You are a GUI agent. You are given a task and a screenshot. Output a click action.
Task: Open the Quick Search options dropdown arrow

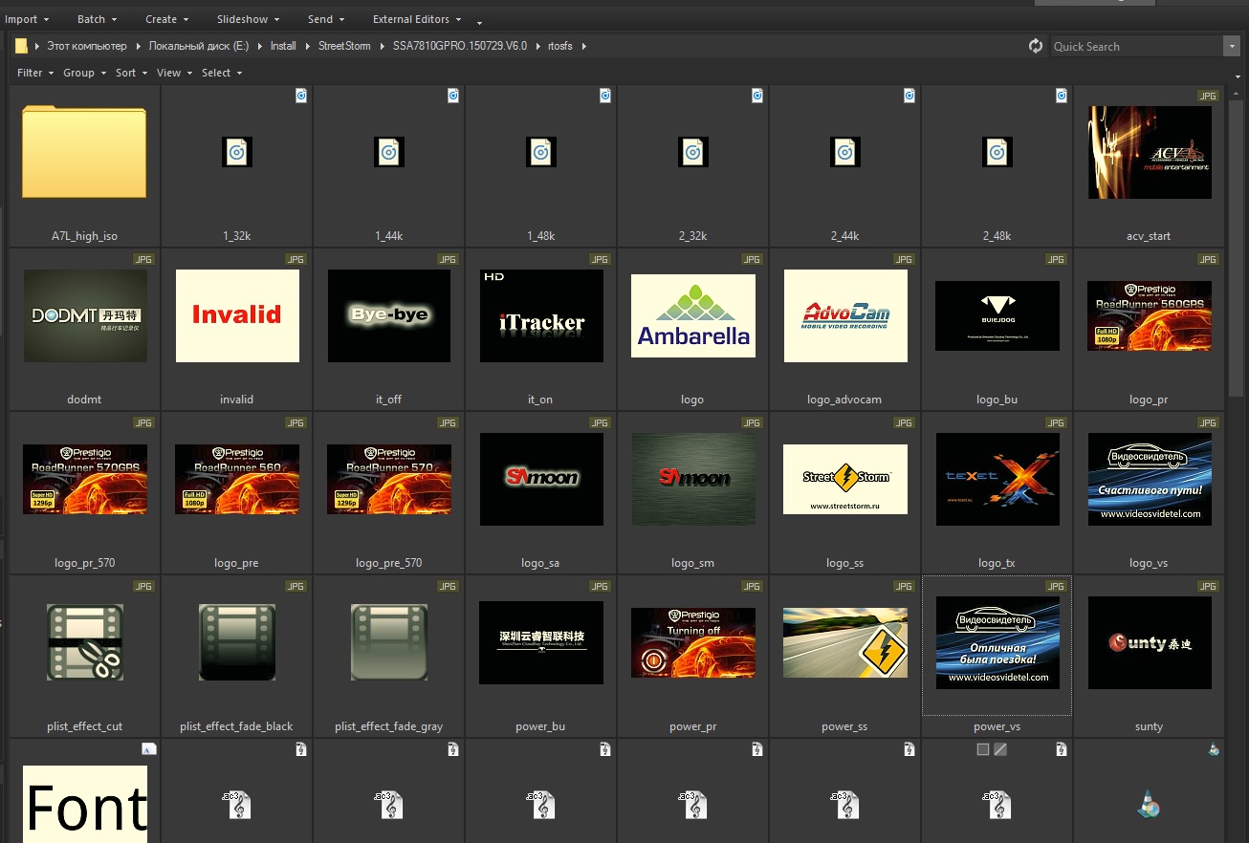(x=1231, y=46)
